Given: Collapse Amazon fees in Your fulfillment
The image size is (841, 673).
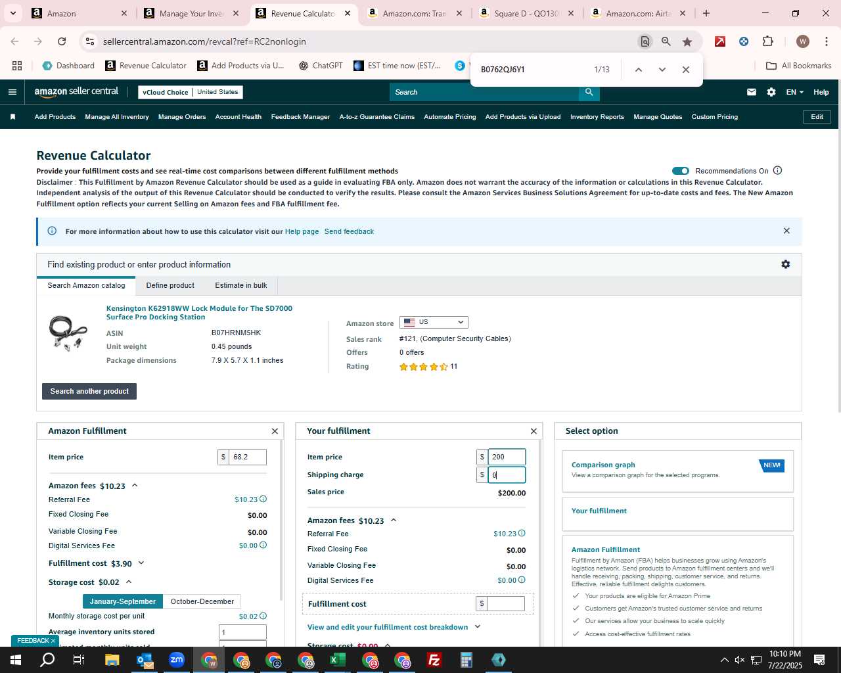Looking at the screenshot, I should (394, 520).
